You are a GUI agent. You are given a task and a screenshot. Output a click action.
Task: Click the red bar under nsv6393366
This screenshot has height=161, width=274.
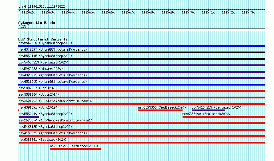click(160, 110)
